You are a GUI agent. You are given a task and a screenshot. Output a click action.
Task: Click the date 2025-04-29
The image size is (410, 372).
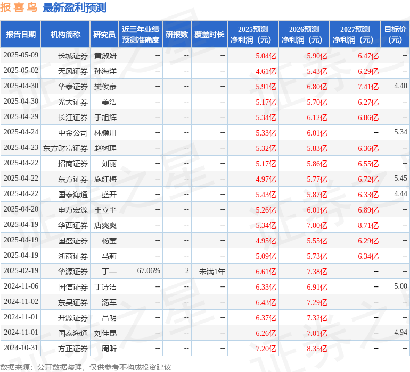(x=21, y=116)
